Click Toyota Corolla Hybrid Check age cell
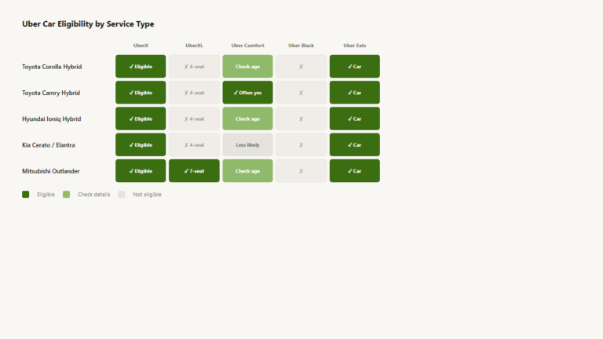The width and height of the screenshot is (603, 339). click(247, 66)
